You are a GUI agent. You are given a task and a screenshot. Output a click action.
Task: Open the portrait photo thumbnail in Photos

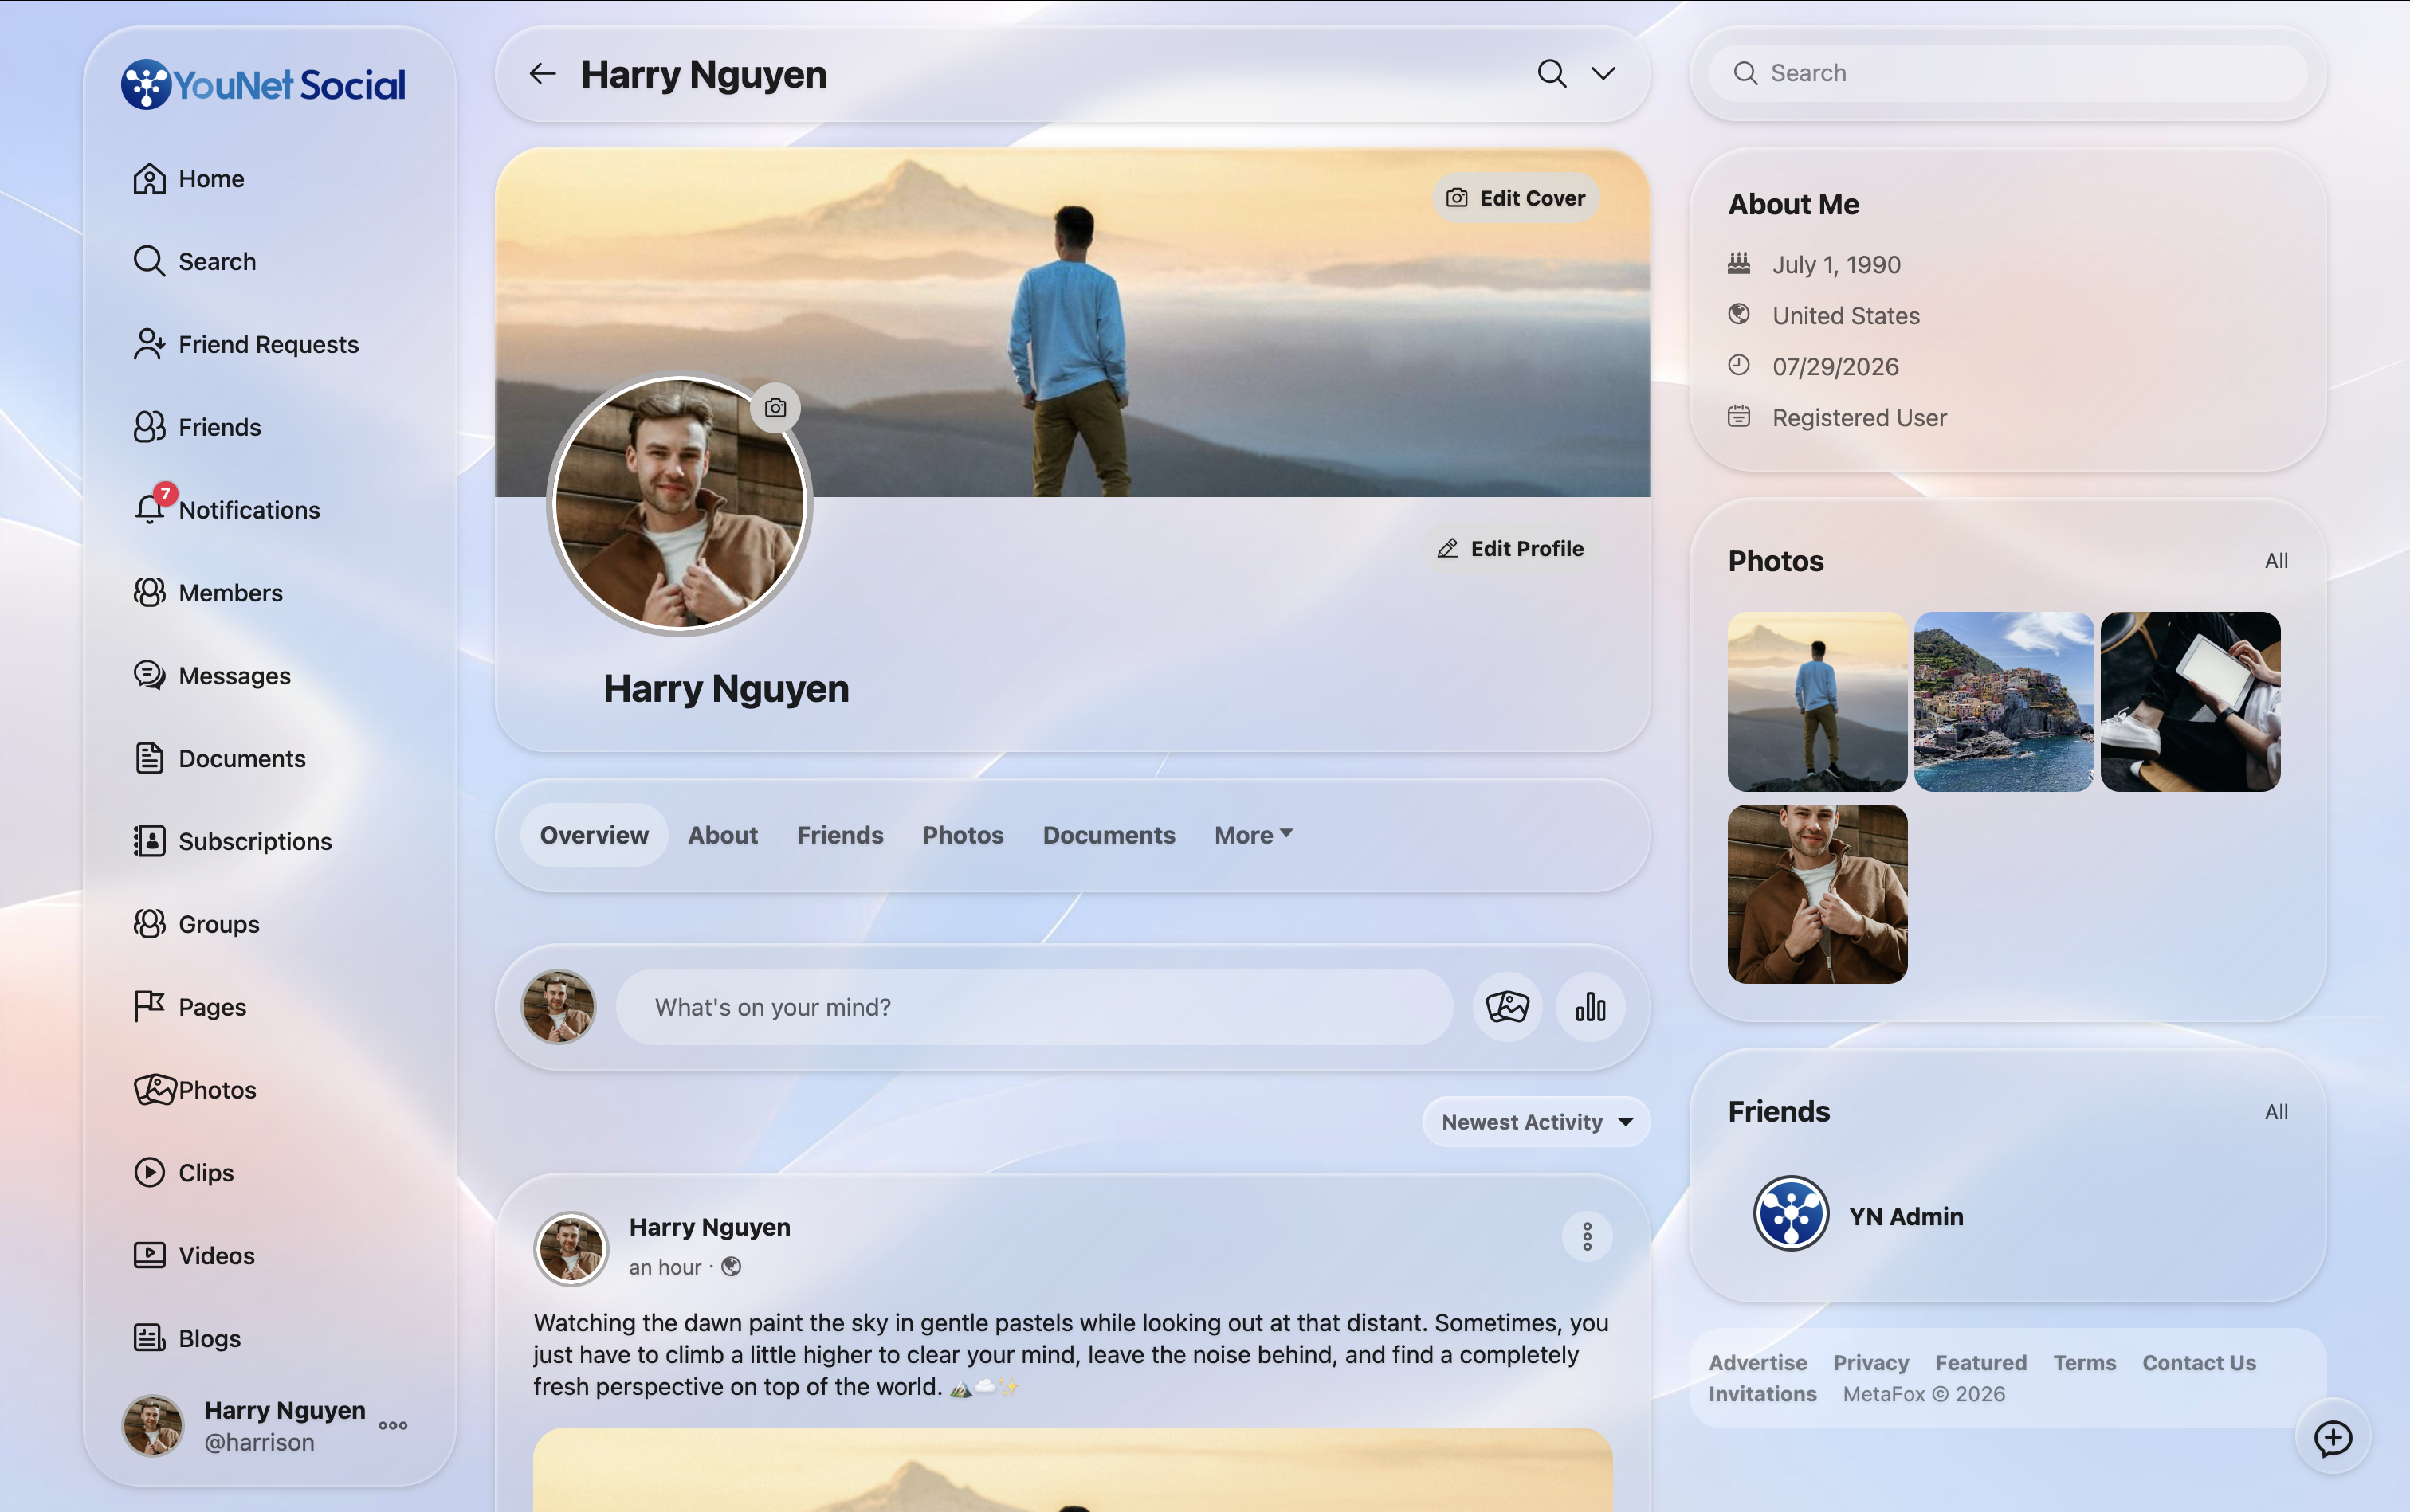tap(1818, 894)
